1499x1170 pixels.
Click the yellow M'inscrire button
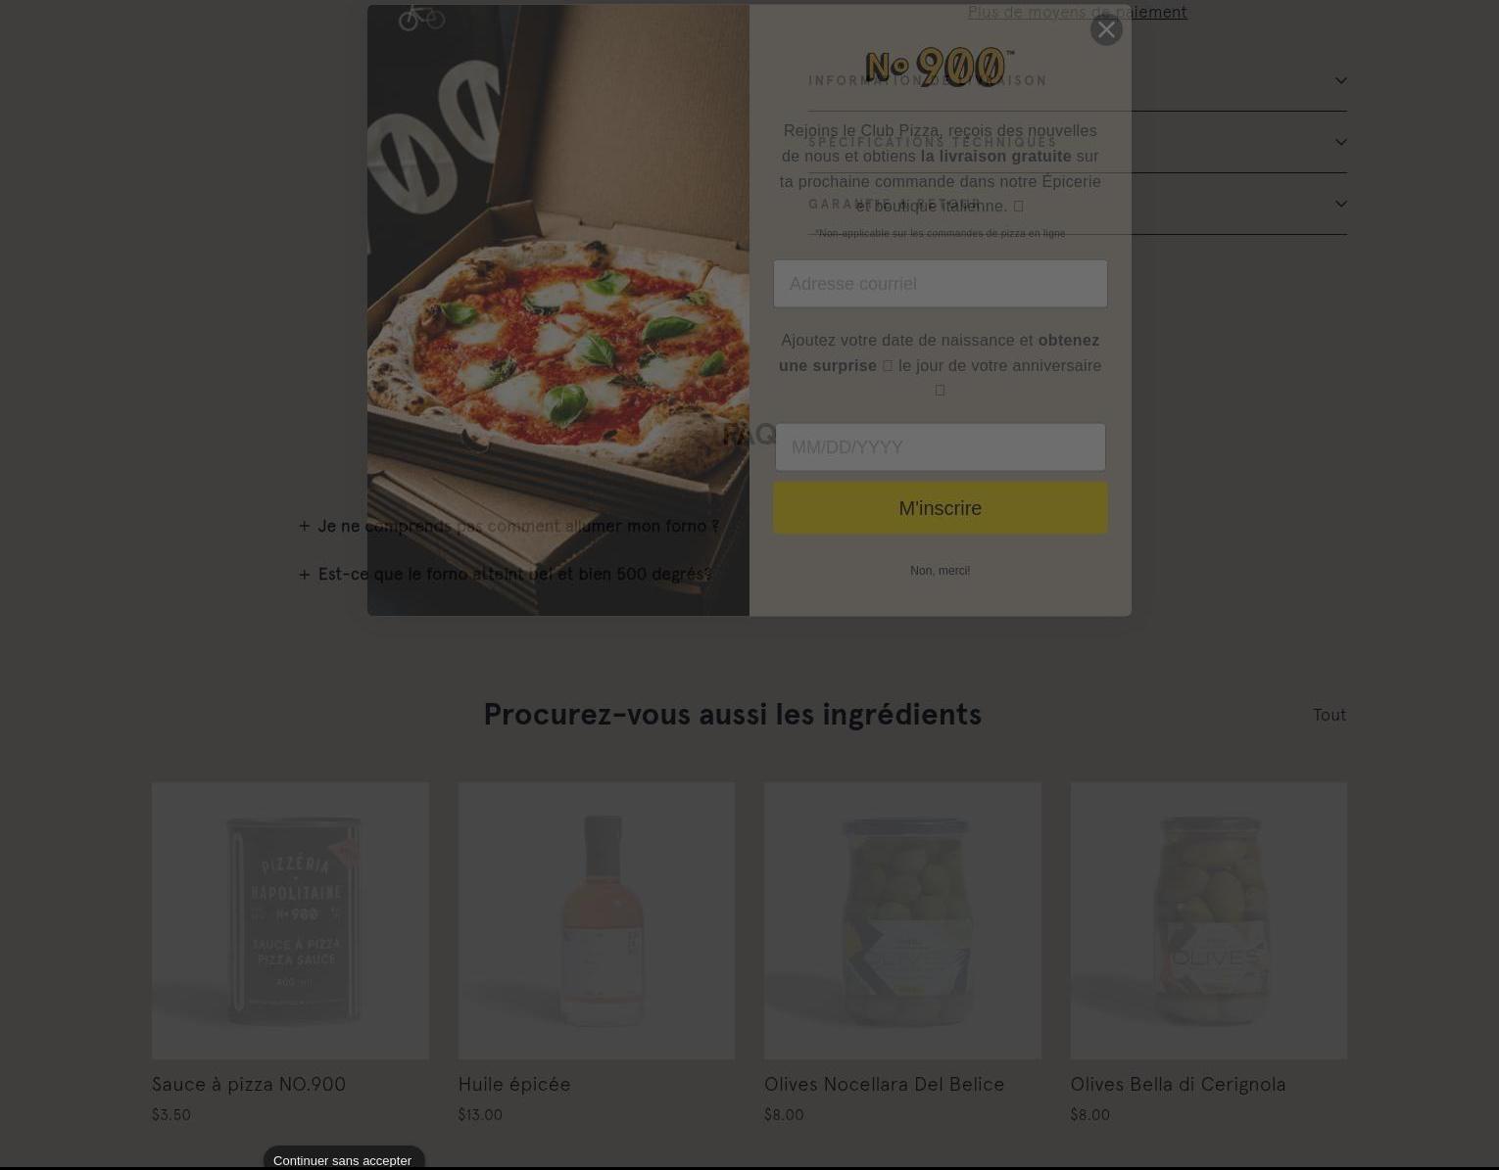941,508
